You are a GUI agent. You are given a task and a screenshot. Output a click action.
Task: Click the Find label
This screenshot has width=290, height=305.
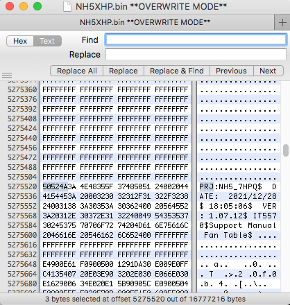click(90, 40)
